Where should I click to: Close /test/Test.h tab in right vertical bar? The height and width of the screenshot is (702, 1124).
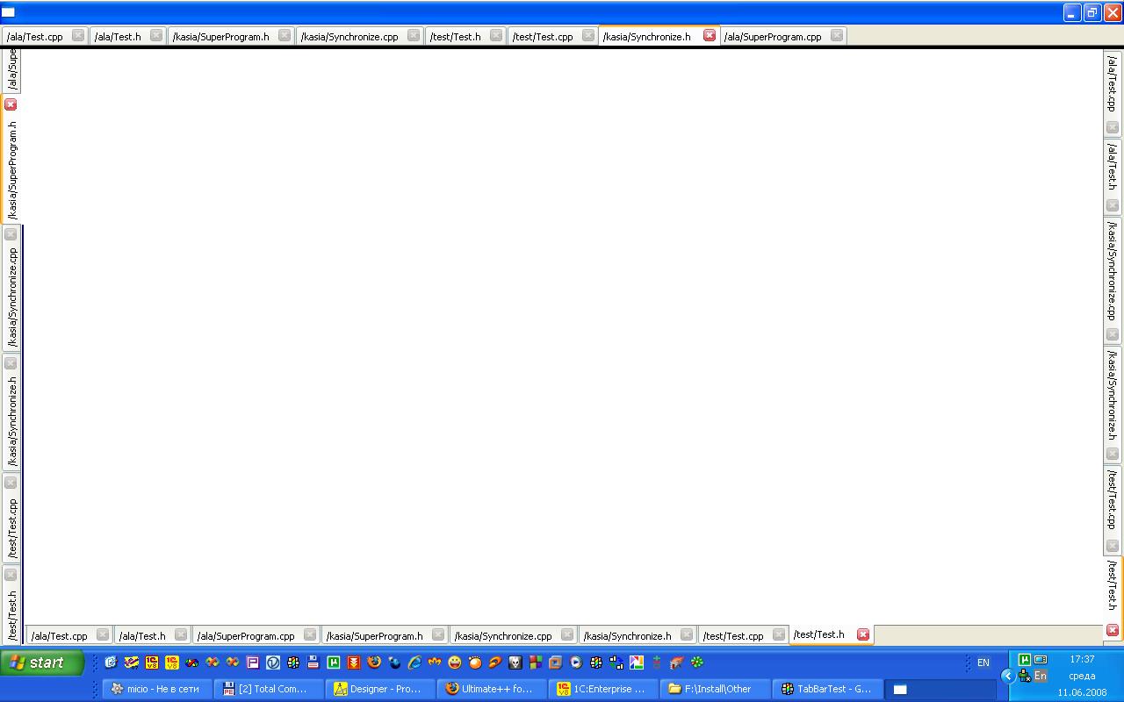(1113, 630)
